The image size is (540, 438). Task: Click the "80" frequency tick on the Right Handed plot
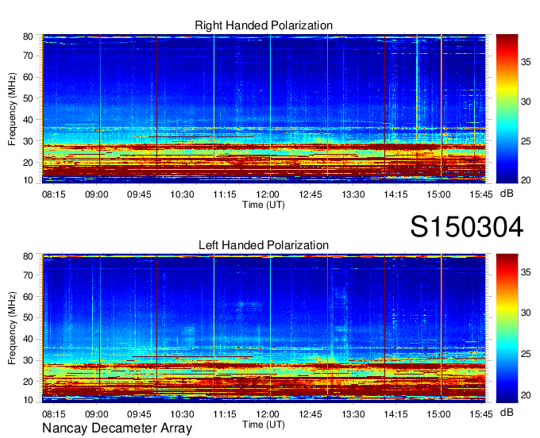coord(28,36)
